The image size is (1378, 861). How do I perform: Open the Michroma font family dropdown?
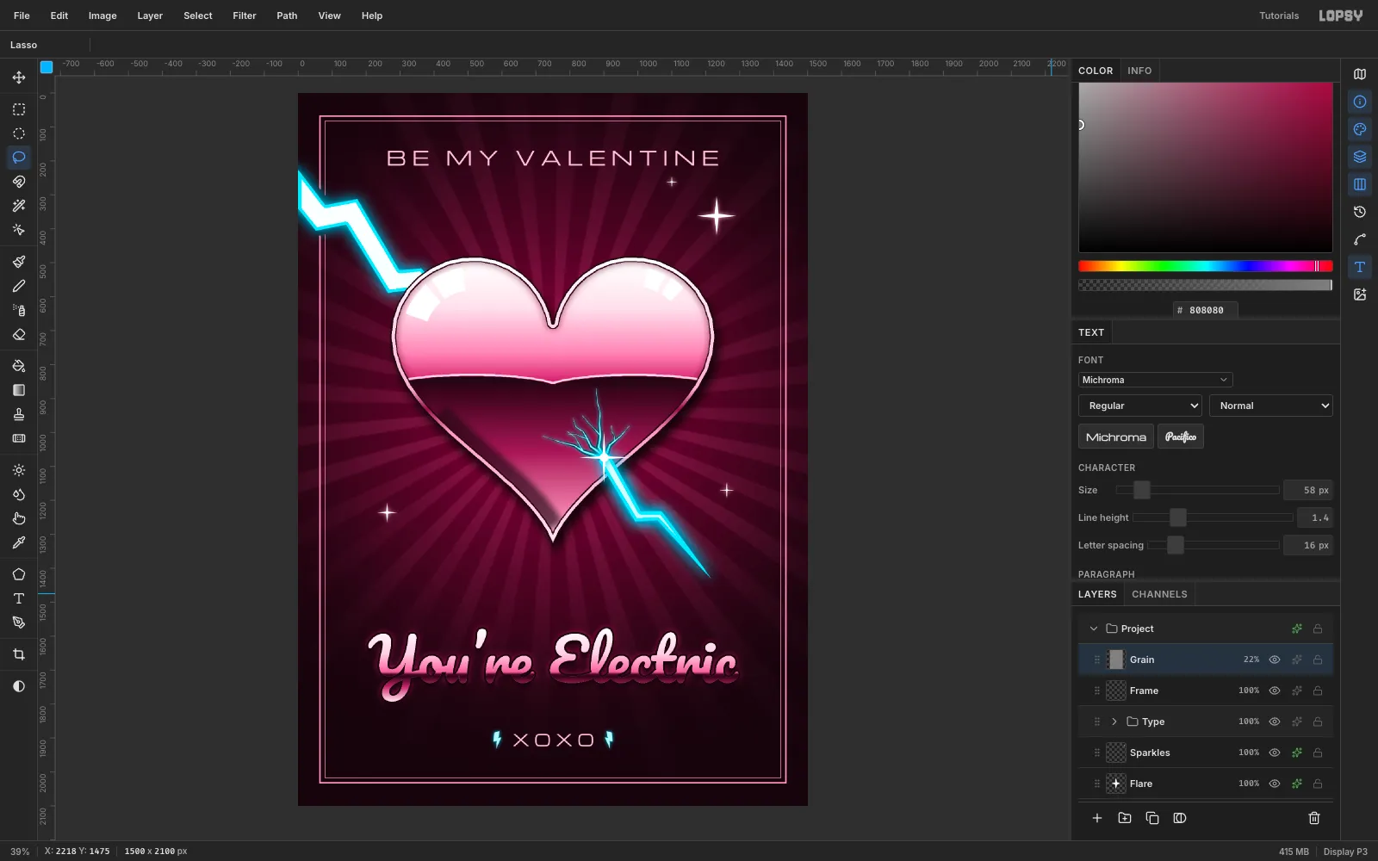tap(1155, 380)
